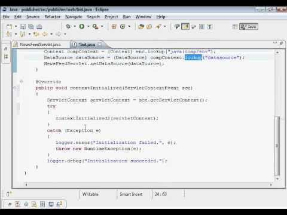Toggle Show Whitespace Characters icon
This screenshot has width=287, height=215.
pos(210,26)
